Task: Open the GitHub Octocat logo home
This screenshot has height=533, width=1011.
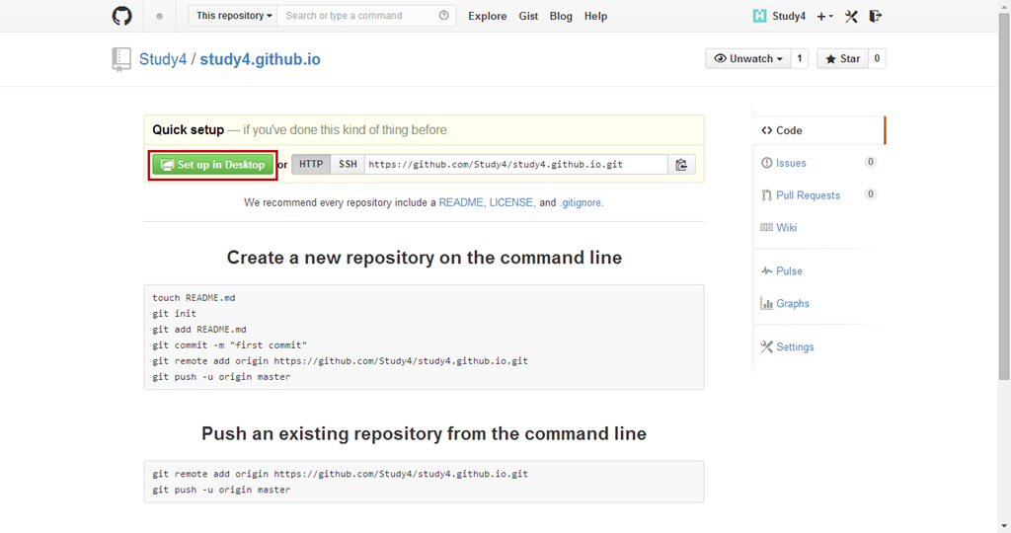Action: pyautogui.click(x=121, y=16)
